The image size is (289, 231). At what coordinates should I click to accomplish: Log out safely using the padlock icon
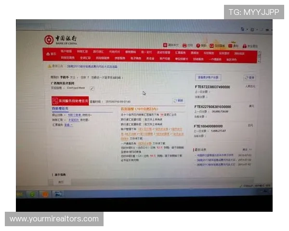(x=245, y=46)
